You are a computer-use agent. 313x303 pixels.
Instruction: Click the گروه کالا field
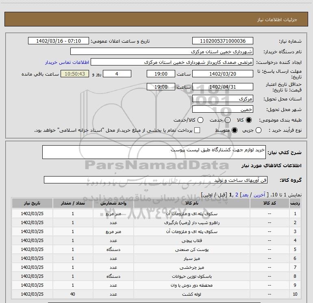(156, 180)
